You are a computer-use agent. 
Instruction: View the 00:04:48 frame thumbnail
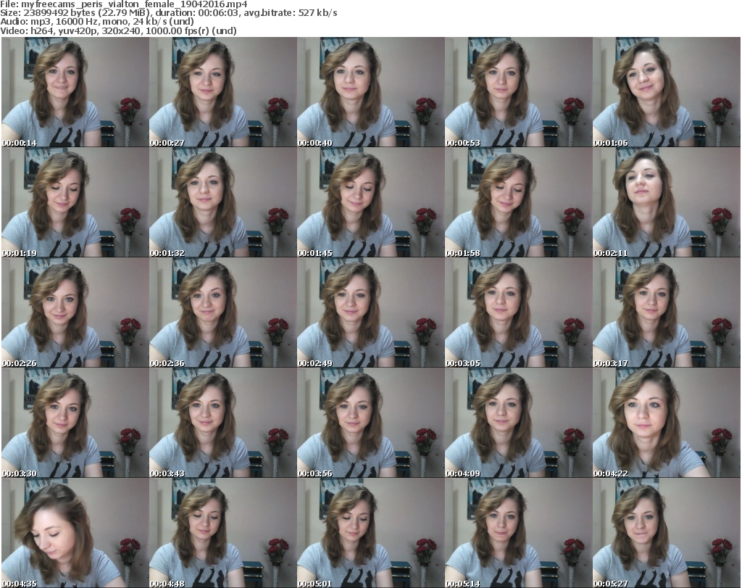(x=223, y=533)
